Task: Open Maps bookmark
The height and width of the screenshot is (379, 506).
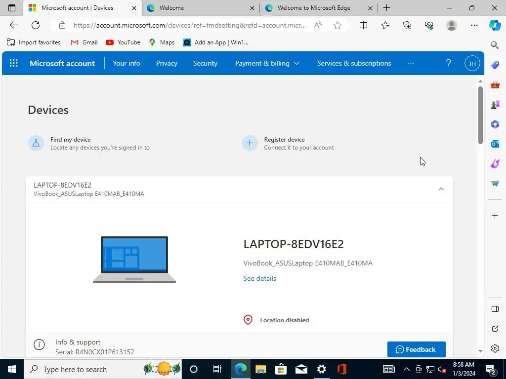Action: [x=162, y=42]
